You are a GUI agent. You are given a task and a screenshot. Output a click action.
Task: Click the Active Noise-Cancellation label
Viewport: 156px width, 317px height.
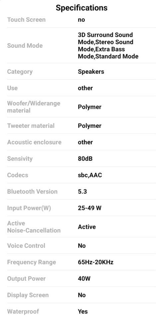[34, 227]
